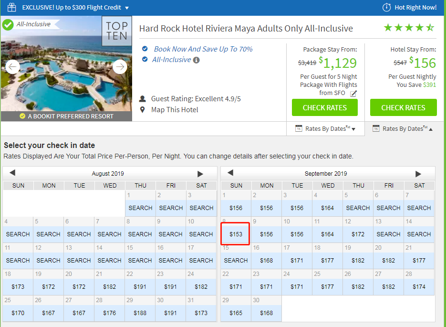Select August 25 rate $170

point(18,313)
